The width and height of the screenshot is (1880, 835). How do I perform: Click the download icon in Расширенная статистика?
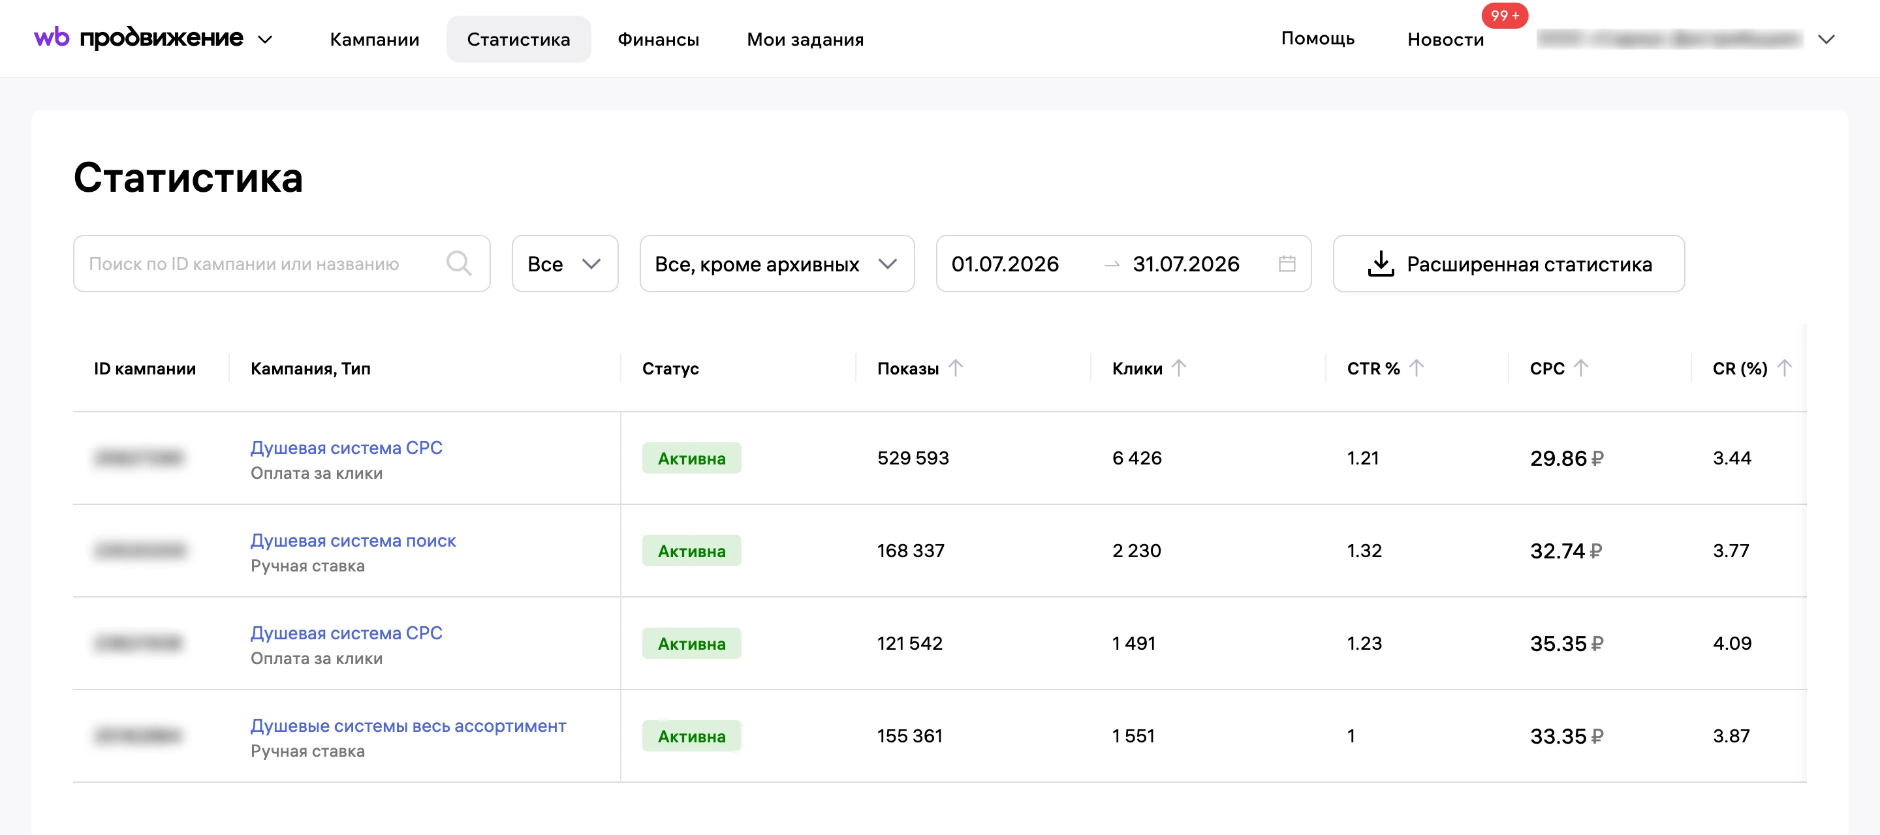[1380, 264]
